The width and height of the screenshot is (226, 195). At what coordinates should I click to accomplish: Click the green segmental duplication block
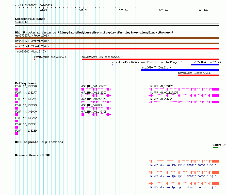click(216, 148)
